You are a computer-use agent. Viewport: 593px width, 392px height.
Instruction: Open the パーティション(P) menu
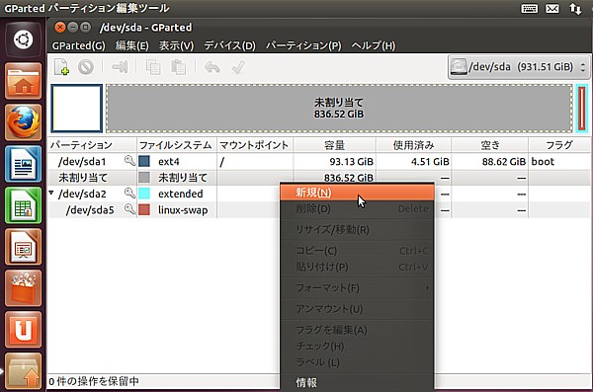(303, 45)
